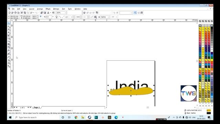The height and width of the screenshot is (124, 220).
Task: Select the Pick tool in the toolbox
Action: click(x=9, y=23)
